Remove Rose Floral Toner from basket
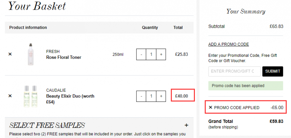 (x=10, y=54)
